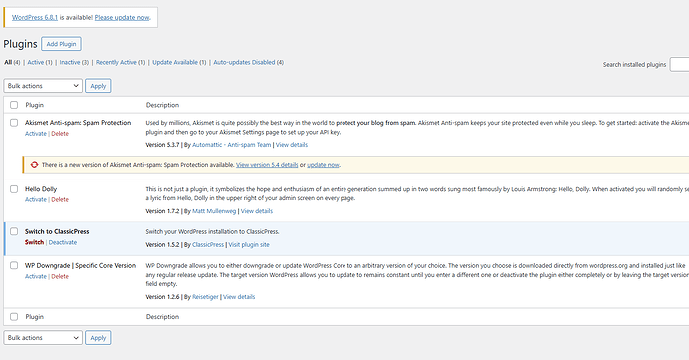The width and height of the screenshot is (689, 360).
Task: Check the Akismet Anti-spam plugin checkbox
Action: [14, 123]
